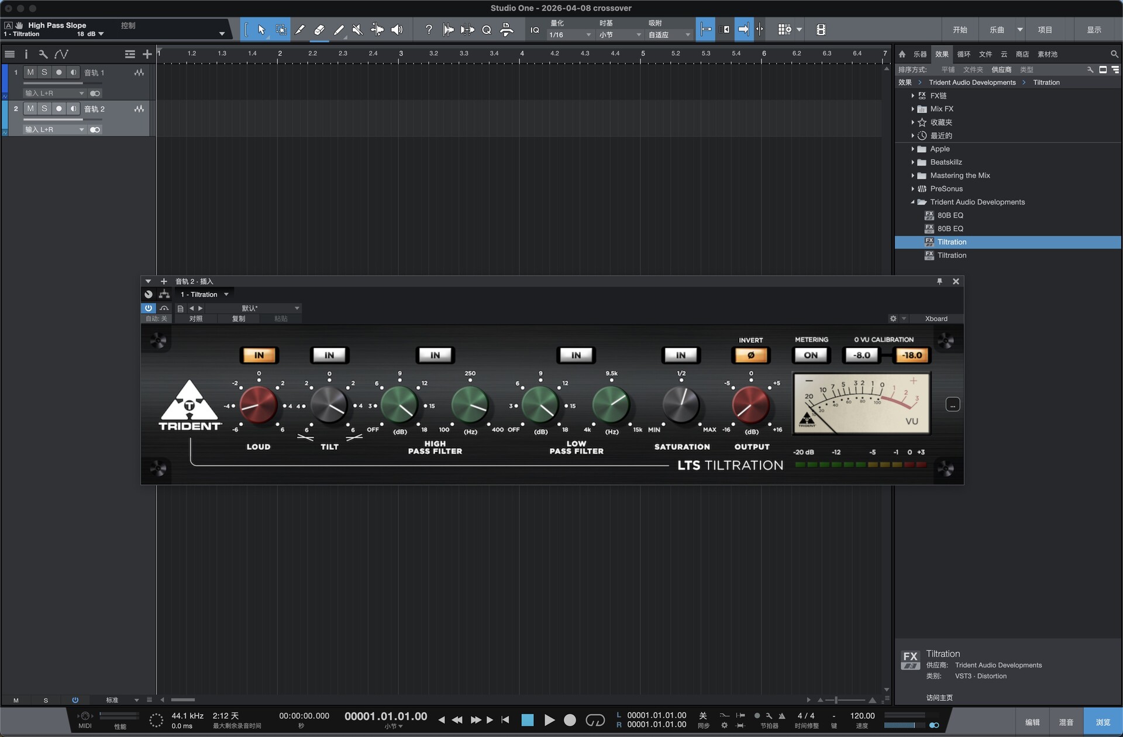Click the 复制 copy preset button
Viewport: 1123px width, 737px height.
click(239, 318)
